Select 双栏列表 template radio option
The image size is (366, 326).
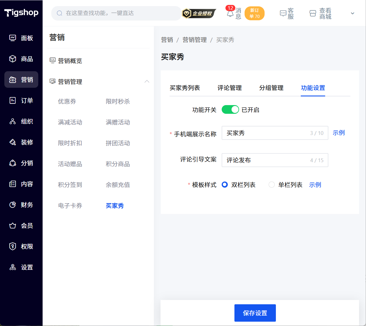225,185
